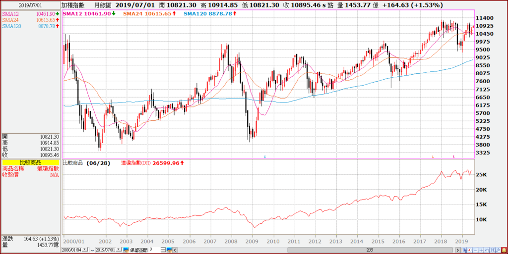
Task: Click the horizontal scrollbar thumb labeled 235
Action: coord(370,250)
